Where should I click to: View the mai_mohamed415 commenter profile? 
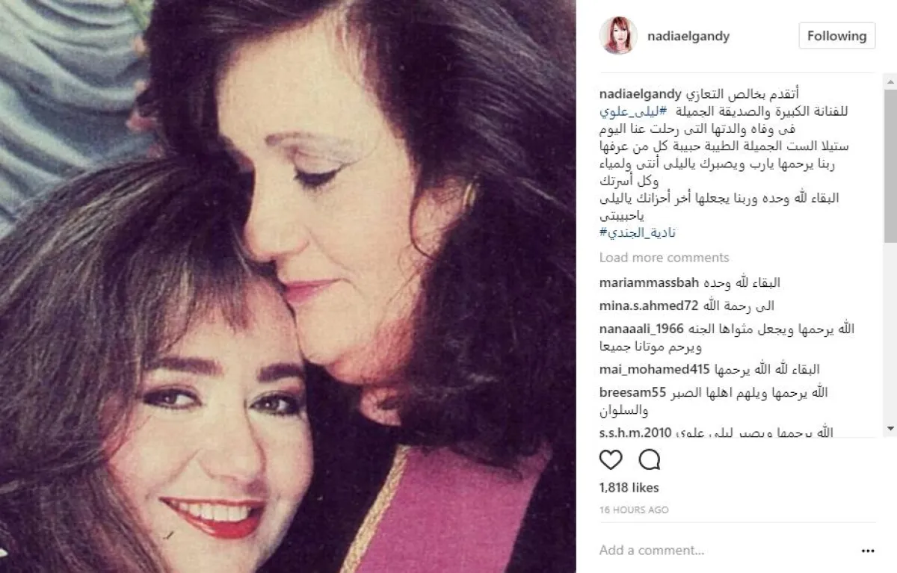click(647, 369)
